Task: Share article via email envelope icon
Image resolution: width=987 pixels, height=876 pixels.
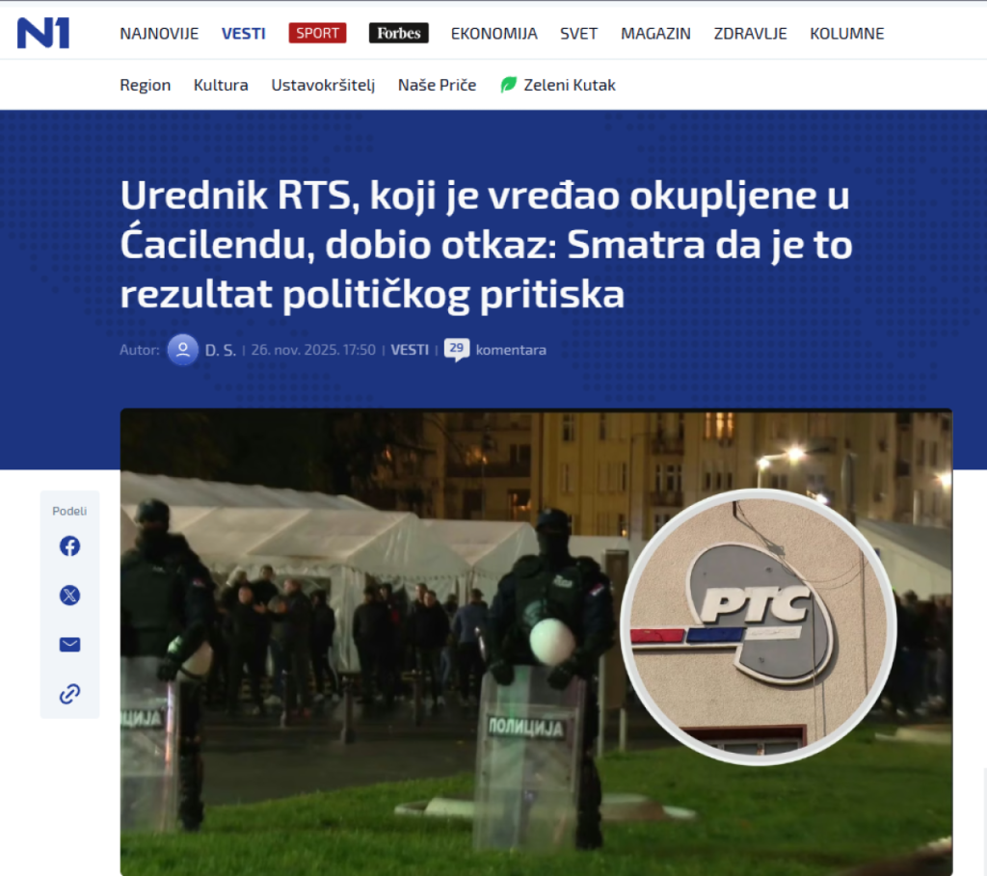Action: click(x=69, y=645)
